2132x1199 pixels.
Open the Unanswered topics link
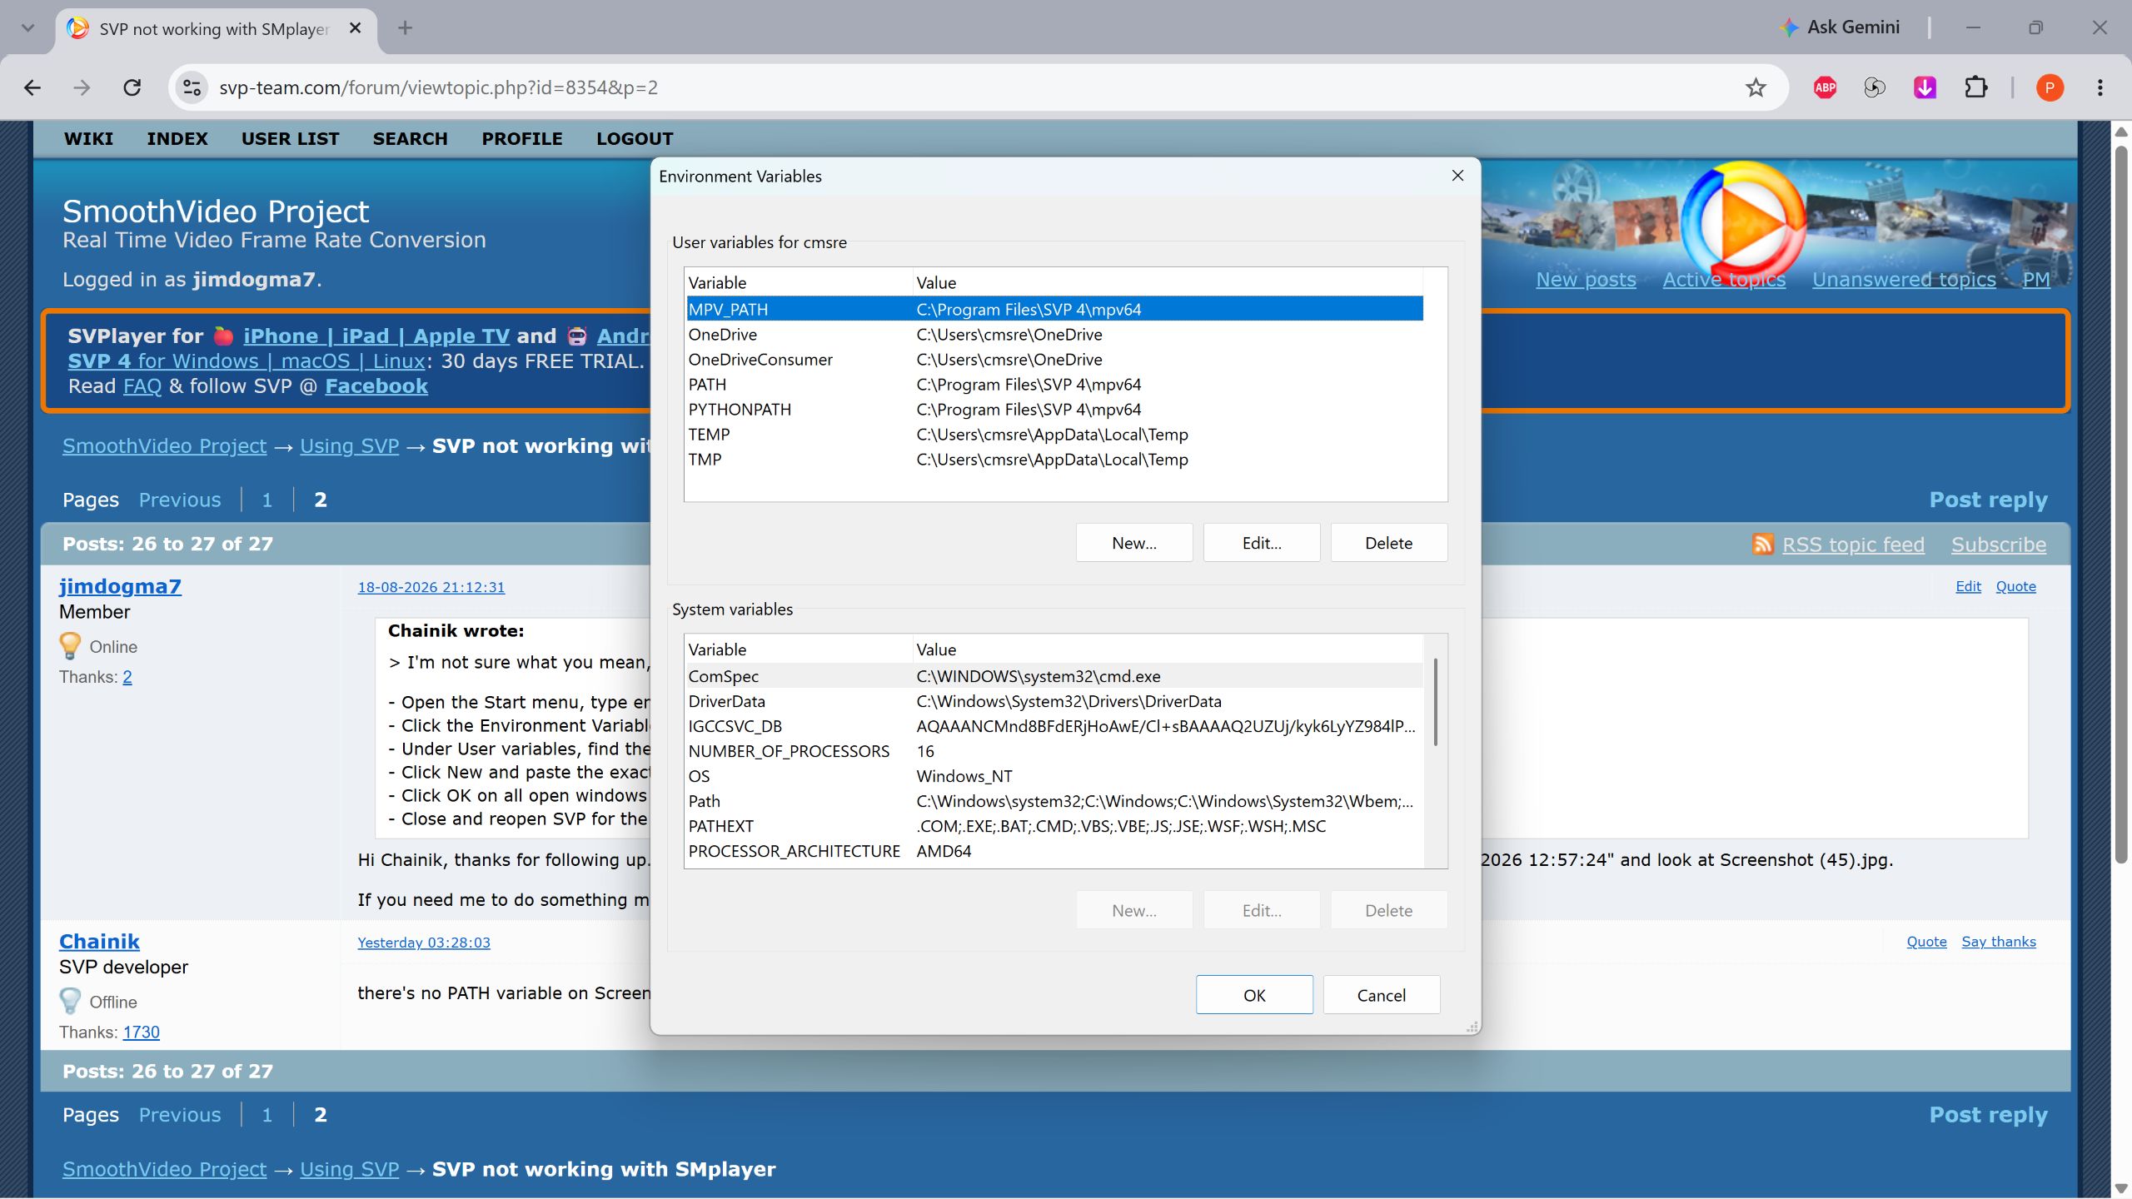pos(1904,280)
